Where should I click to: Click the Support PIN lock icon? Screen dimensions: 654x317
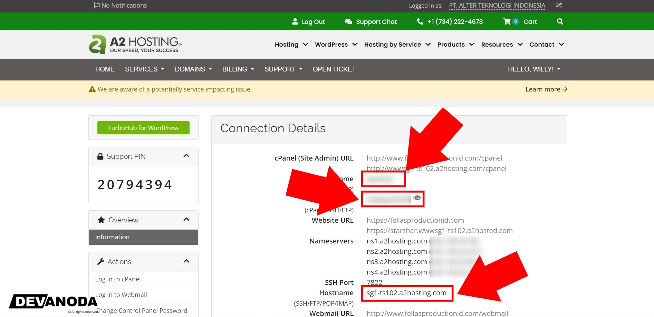100,156
